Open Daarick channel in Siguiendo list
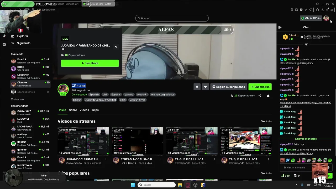Image resolution: width=336 pixels, height=189 pixels. coord(30,61)
